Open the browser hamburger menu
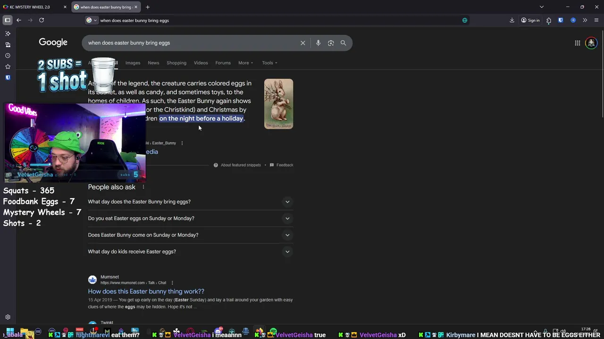Screen dimensions: 604x339 click(596, 20)
